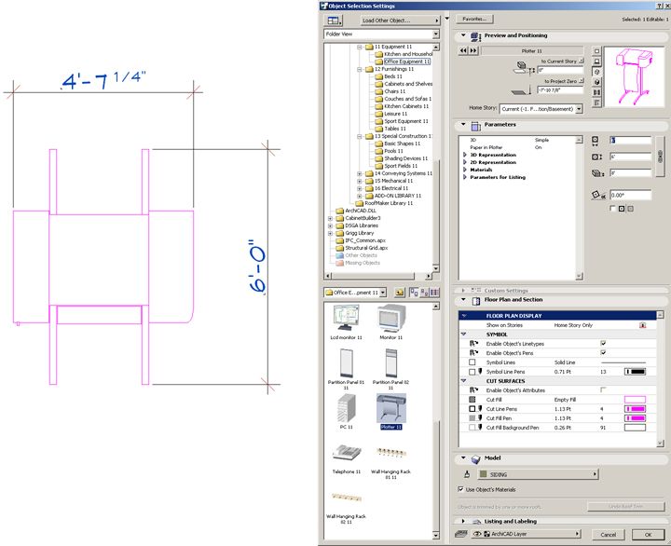Open the Folder View dropdown

click(x=382, y=34)
